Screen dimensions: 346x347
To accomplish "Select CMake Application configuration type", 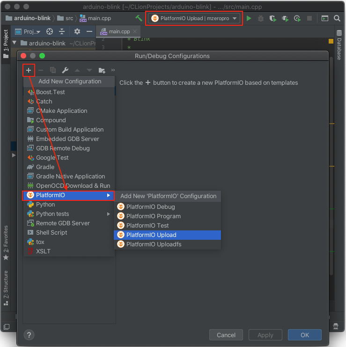I will pyautogui.click(x=69, y=111).
